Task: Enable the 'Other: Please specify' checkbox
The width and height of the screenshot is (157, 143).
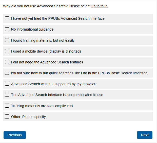Action: pyautogui.click(x=7, y=117)
